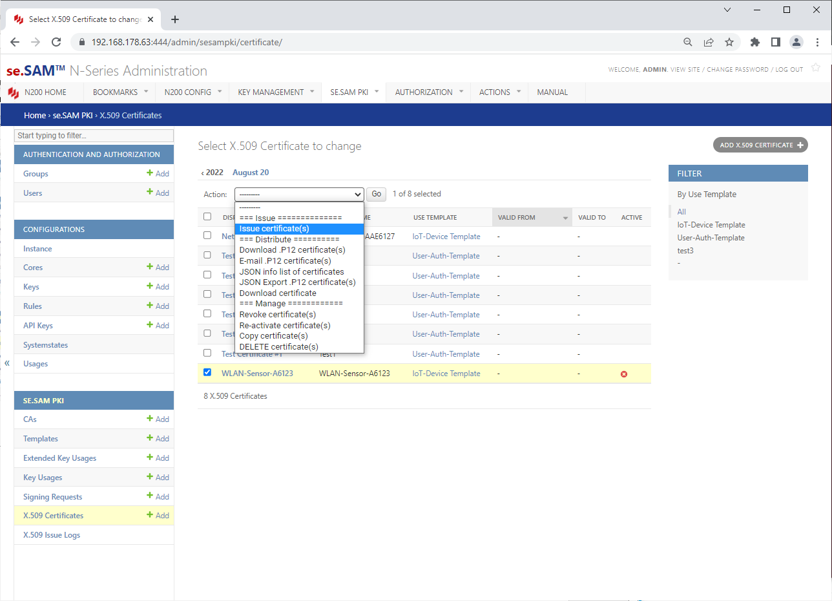The width and height of the screenshot is (832, 601).
Task: Open WLAN-Sensor-A6123 certificate link
Action: click(x=257, y=374)
